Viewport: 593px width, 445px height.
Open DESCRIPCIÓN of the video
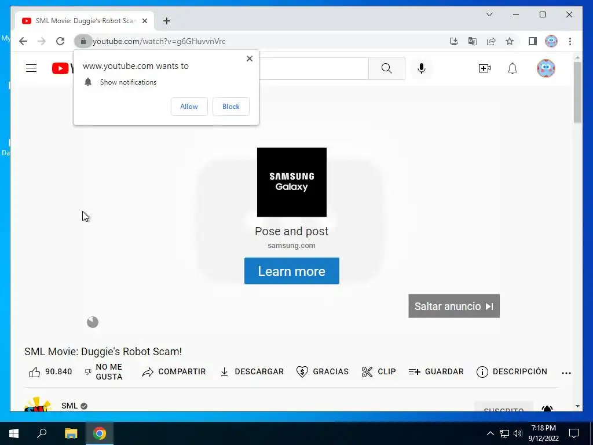[512, 372]
